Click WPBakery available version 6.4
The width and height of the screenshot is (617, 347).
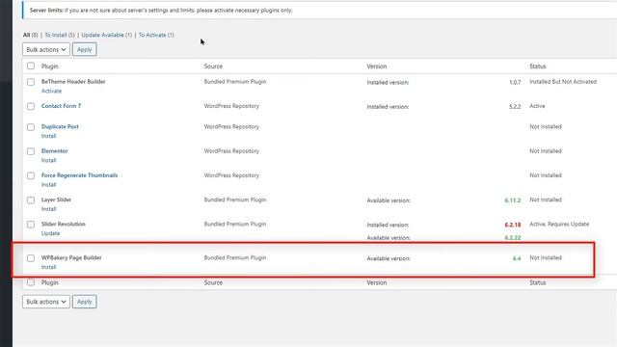pyautogui.click(x=517, y=258)
